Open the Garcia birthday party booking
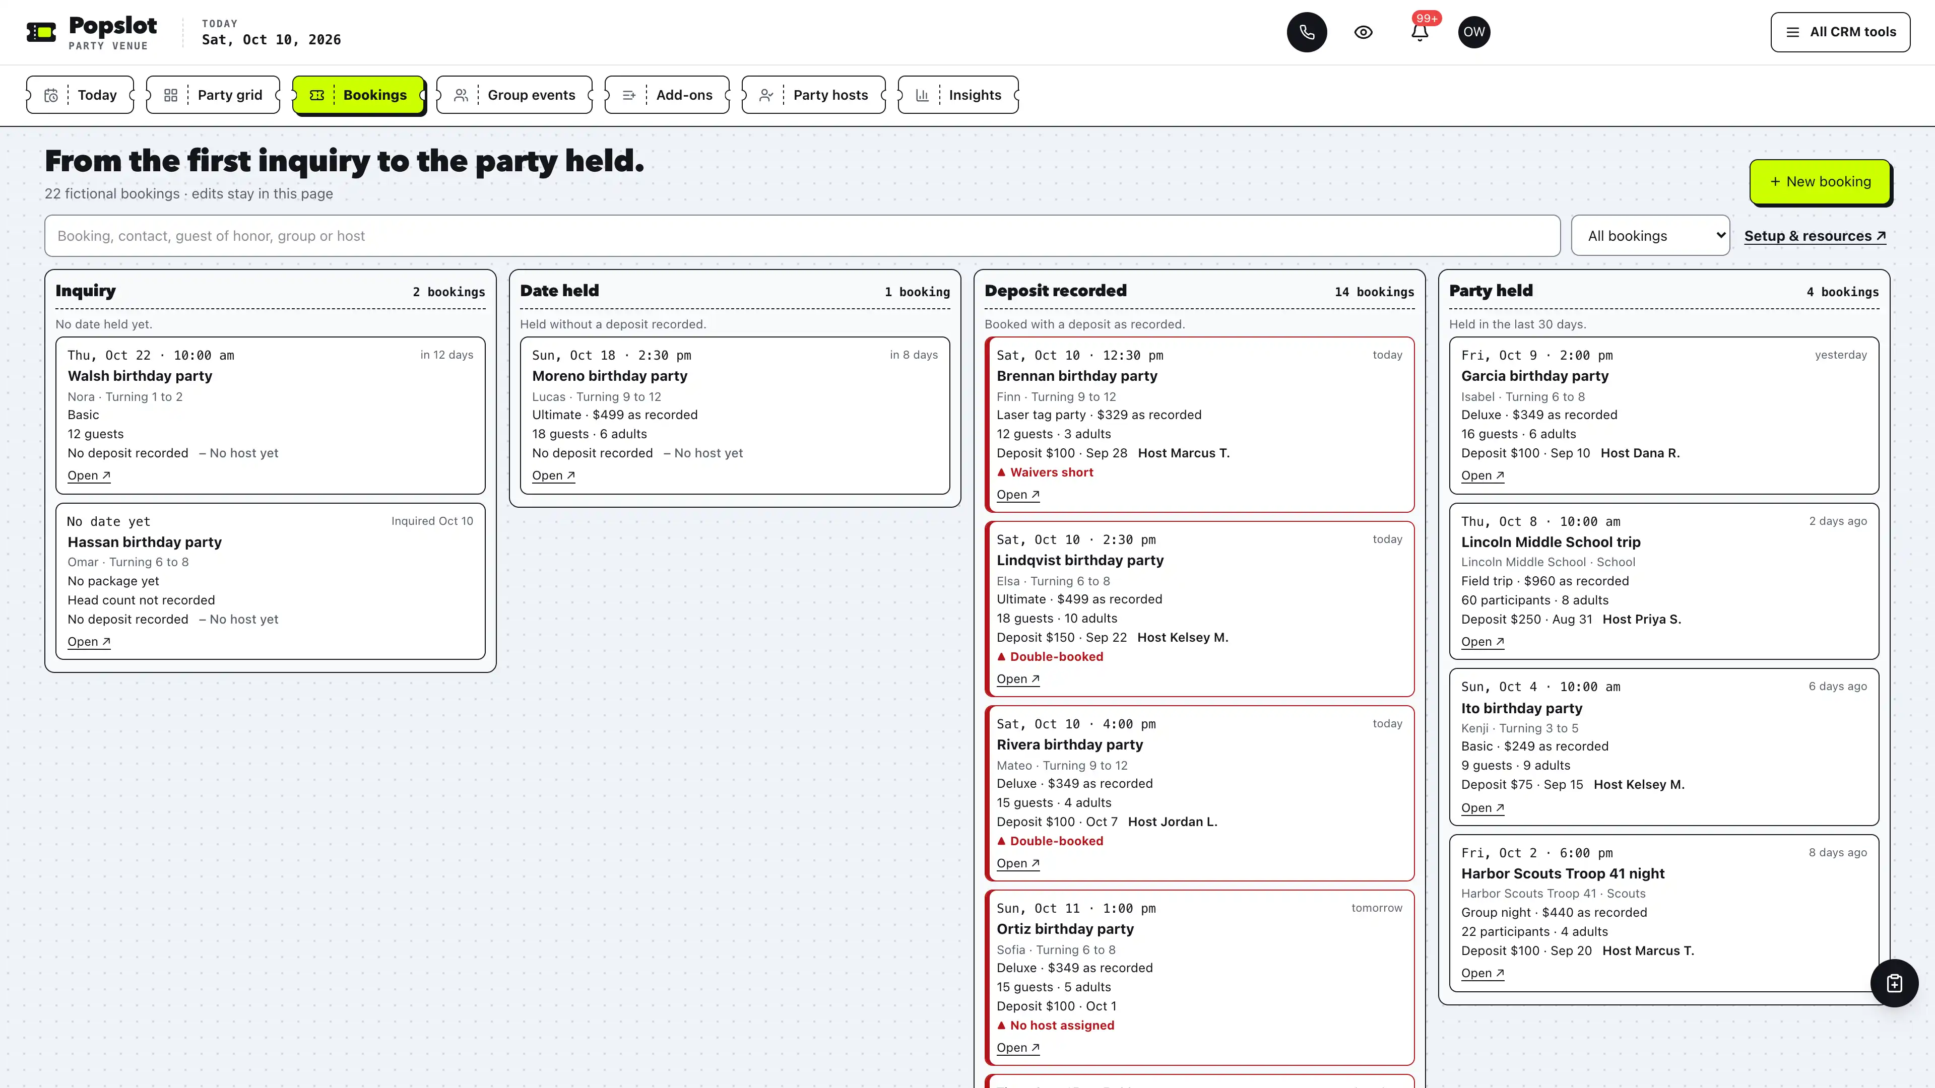The width and height of the screenshot is (1935, 1088). 1482,475
